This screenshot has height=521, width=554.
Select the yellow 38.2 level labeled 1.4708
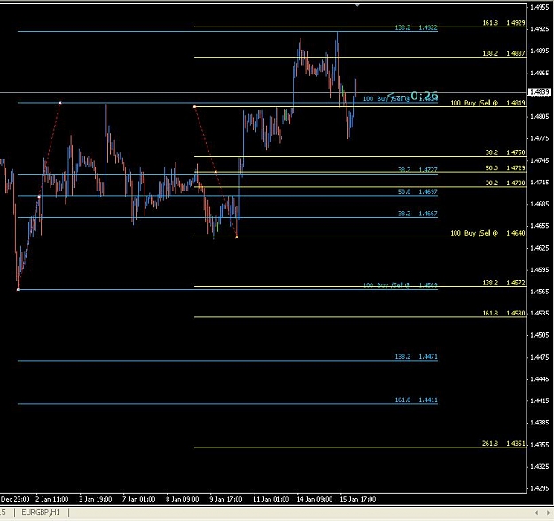(x=505, y=183)
